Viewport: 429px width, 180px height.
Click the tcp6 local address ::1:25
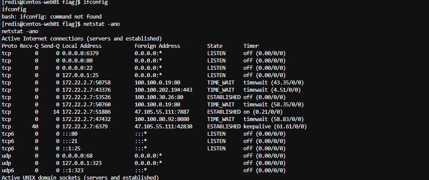[x=71, y=149]
